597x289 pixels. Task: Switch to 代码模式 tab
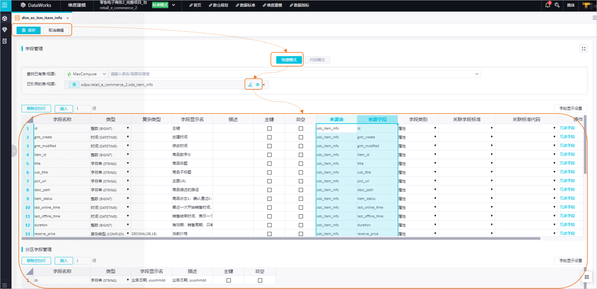317,60
